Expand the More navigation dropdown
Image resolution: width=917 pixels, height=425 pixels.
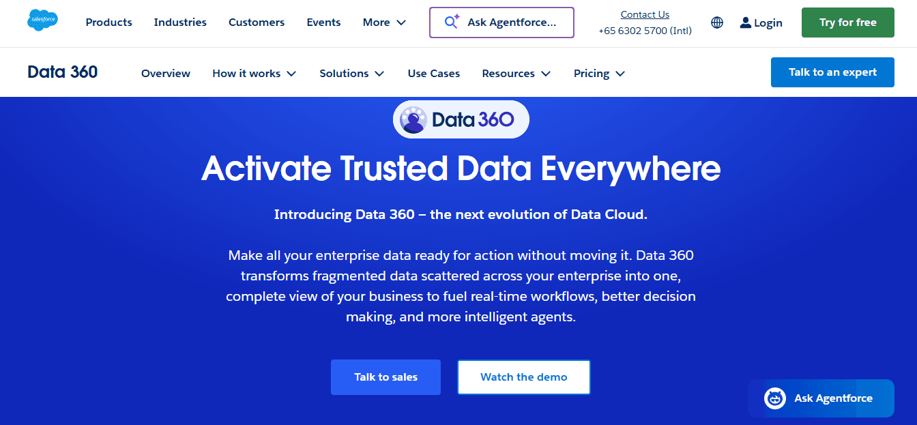[x=383, y=22]
